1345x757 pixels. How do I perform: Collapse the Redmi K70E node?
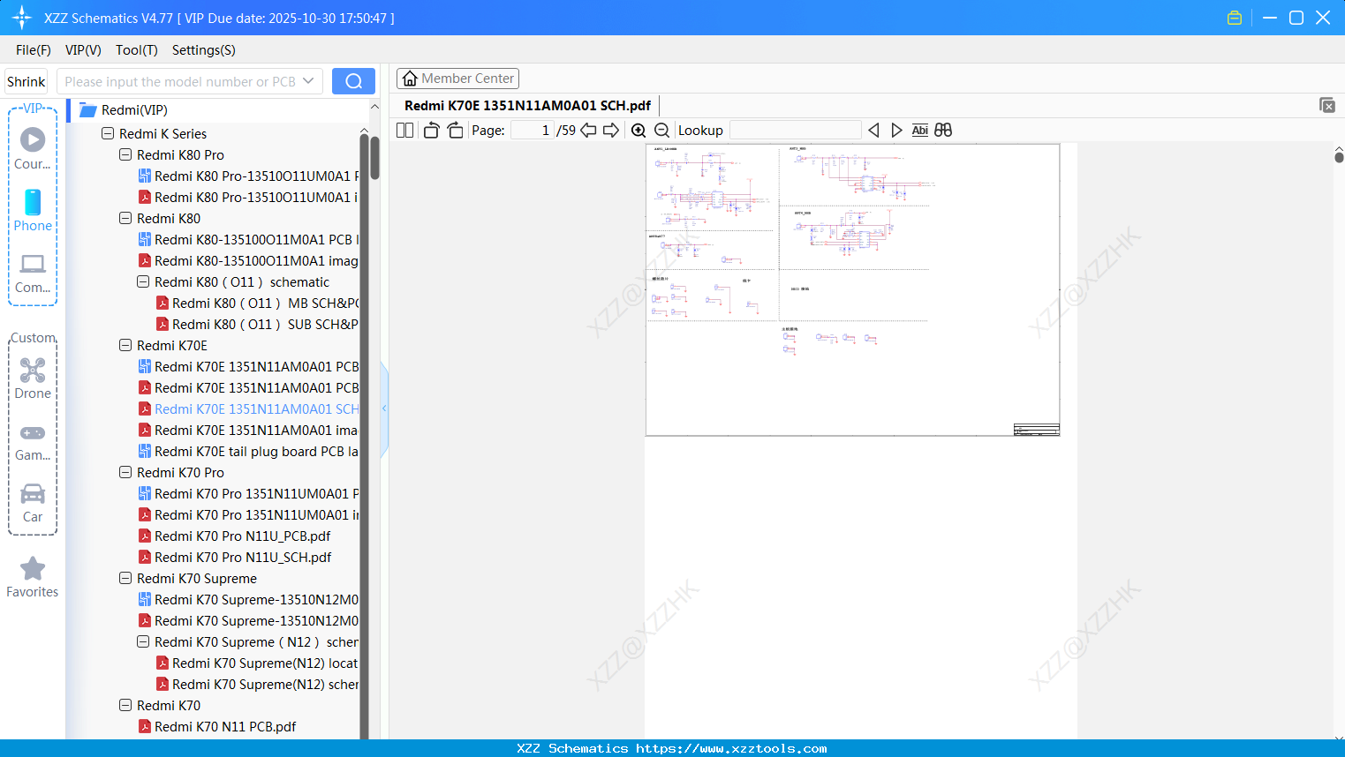click(x=125, y=345)
